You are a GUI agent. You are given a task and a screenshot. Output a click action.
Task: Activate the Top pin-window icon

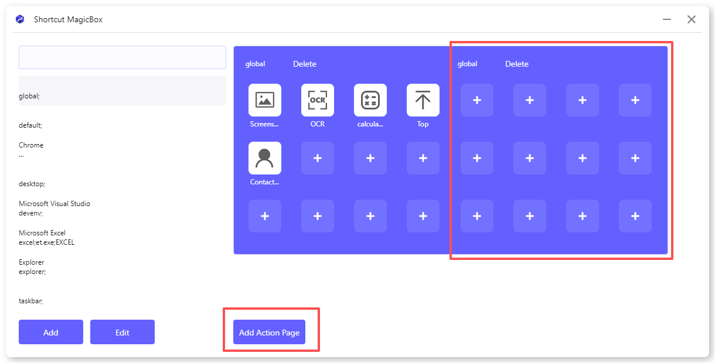click(x=423, y=100)
